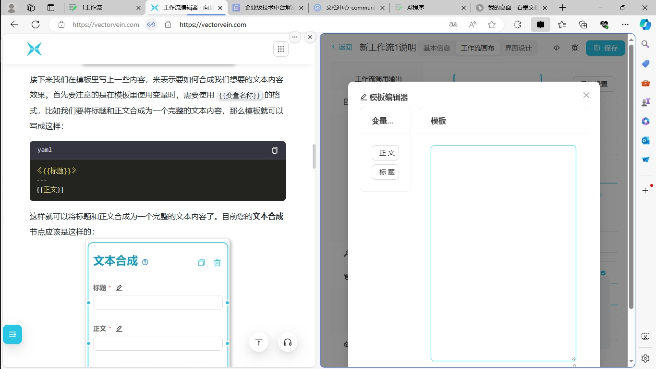This screenshot has height=369, width=656.
Task: Switch to 企业级技术中台解决 tab
Action: coord(268,8)
